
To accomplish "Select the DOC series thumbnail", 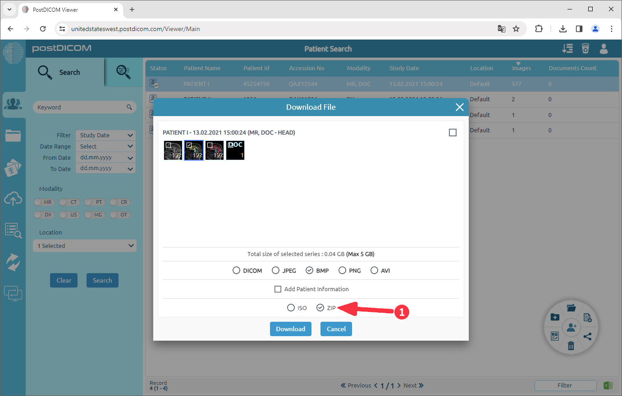I will 235,150.
